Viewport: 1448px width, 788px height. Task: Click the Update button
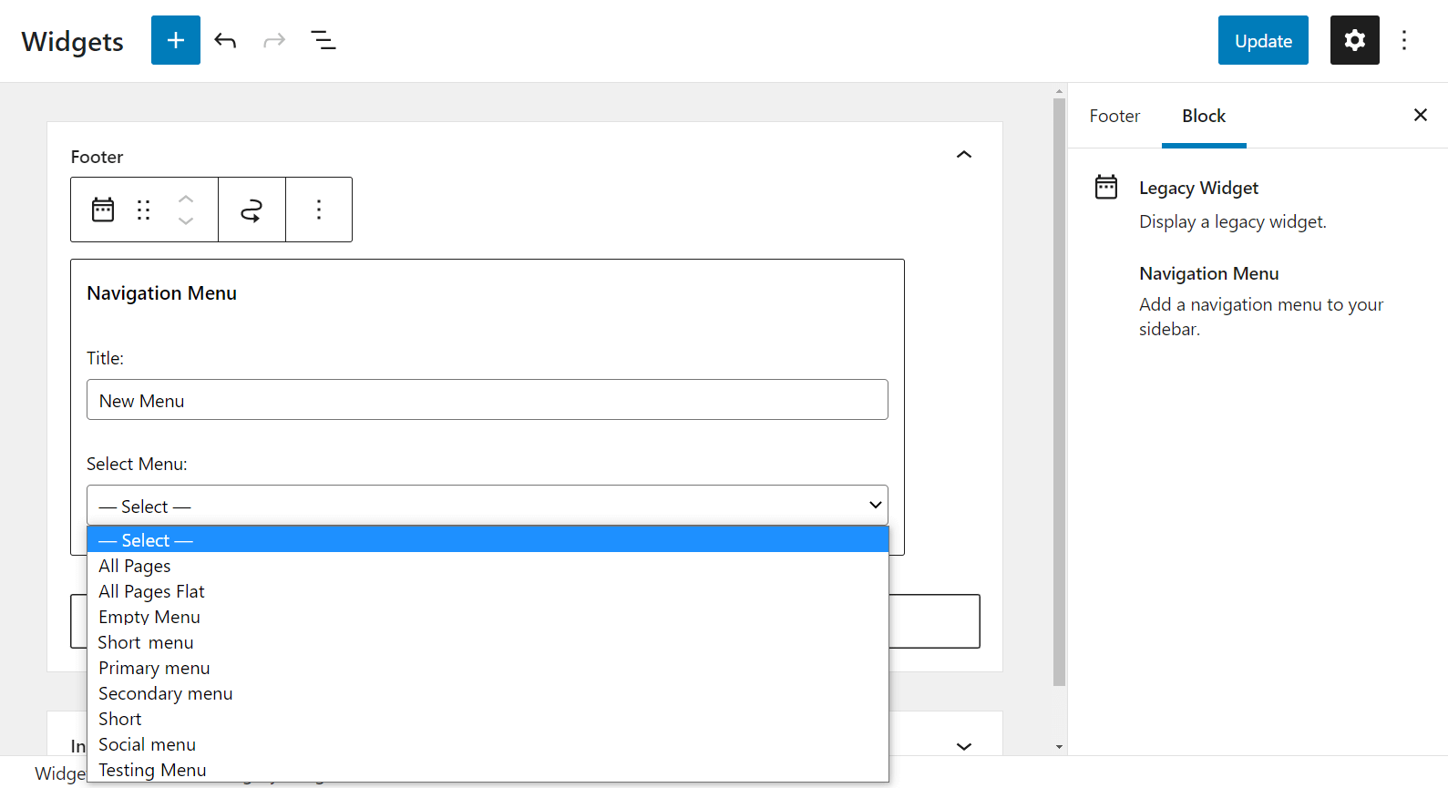(1262, 40)
